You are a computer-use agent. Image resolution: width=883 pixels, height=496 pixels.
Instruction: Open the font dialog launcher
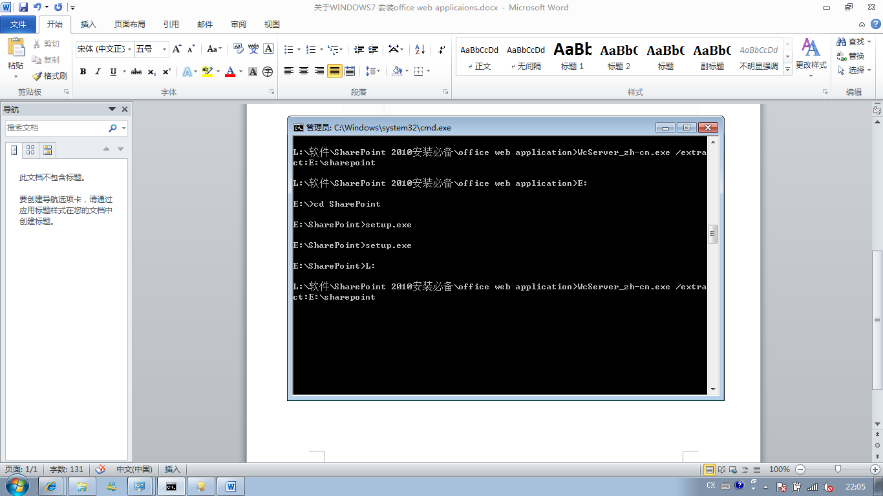pos(271,92)
